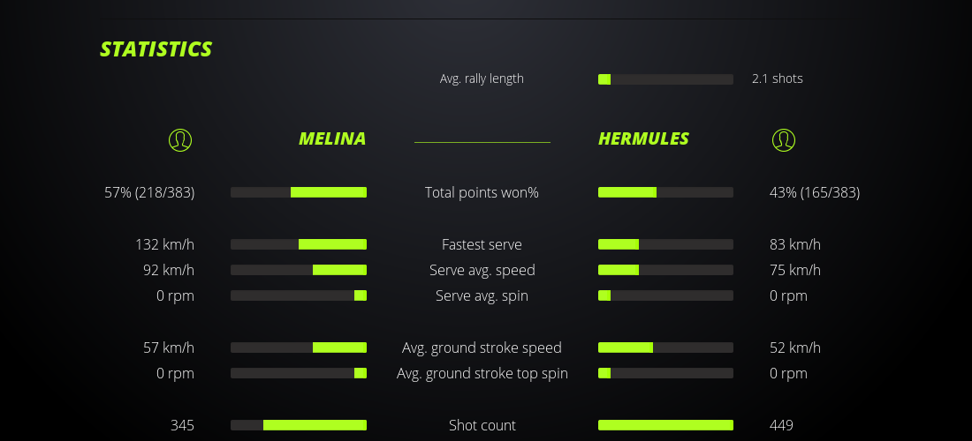Click the Avg. rally length bar
This screenshot has width=972, height=441.
[x=665, y=79]
